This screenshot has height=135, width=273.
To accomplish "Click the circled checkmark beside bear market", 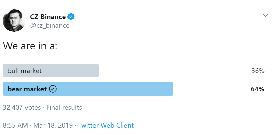I will point(53,89).
